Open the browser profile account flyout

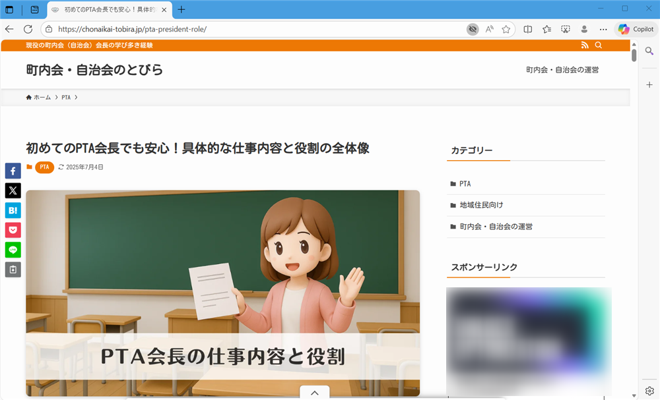point(584,29)
